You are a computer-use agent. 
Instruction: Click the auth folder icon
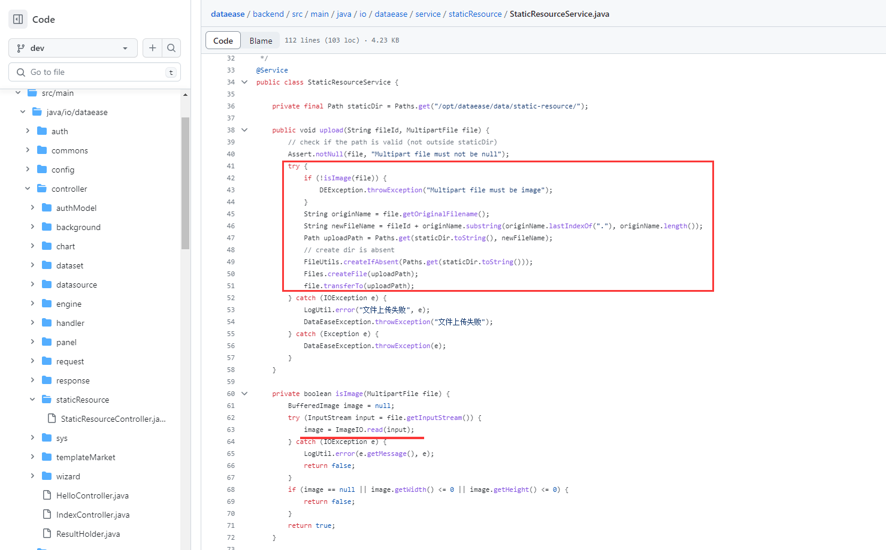42,131
